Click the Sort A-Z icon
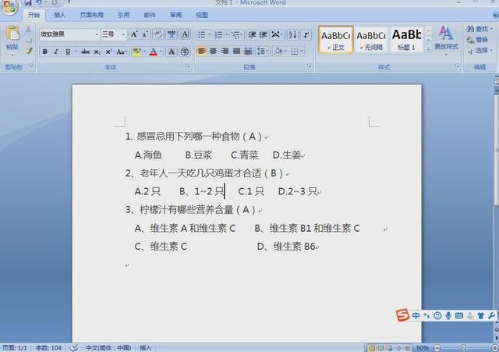 [292, 34]
